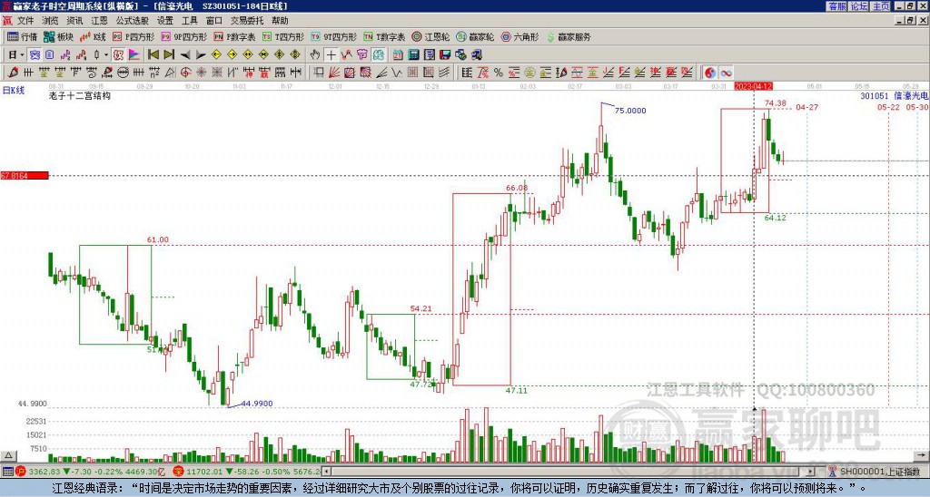Select the red pencil drawing tool

tap(13, 73)
